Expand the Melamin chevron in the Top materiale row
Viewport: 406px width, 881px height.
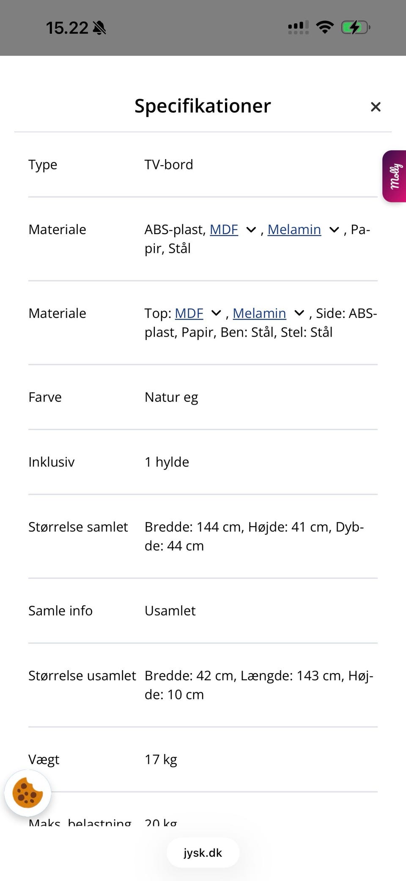[x=299, y=314]
